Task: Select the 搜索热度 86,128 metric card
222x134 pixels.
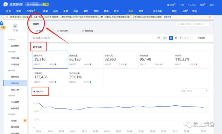Action: [86, 60]
